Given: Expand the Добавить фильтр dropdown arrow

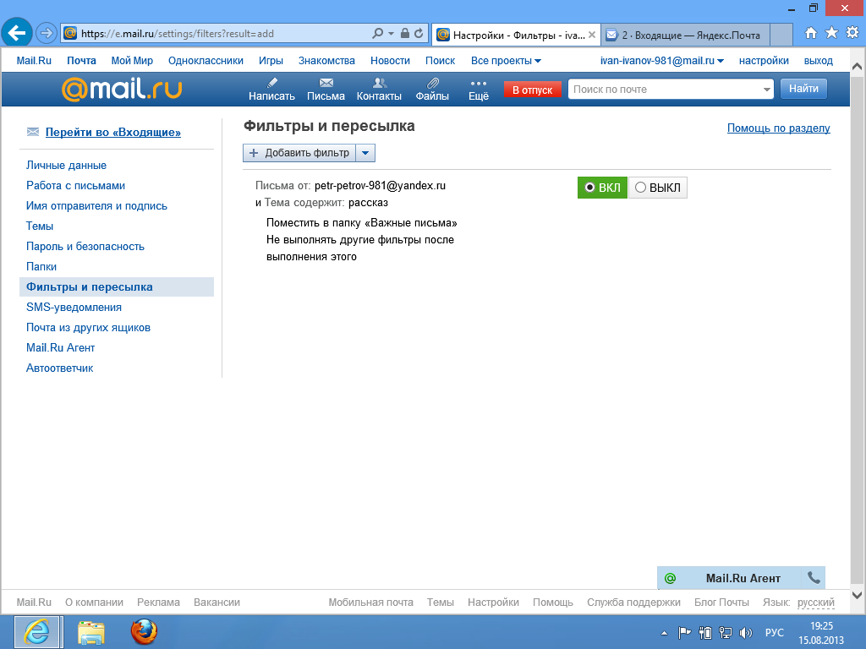Looking at the screenshot, I should click(365, 153).
